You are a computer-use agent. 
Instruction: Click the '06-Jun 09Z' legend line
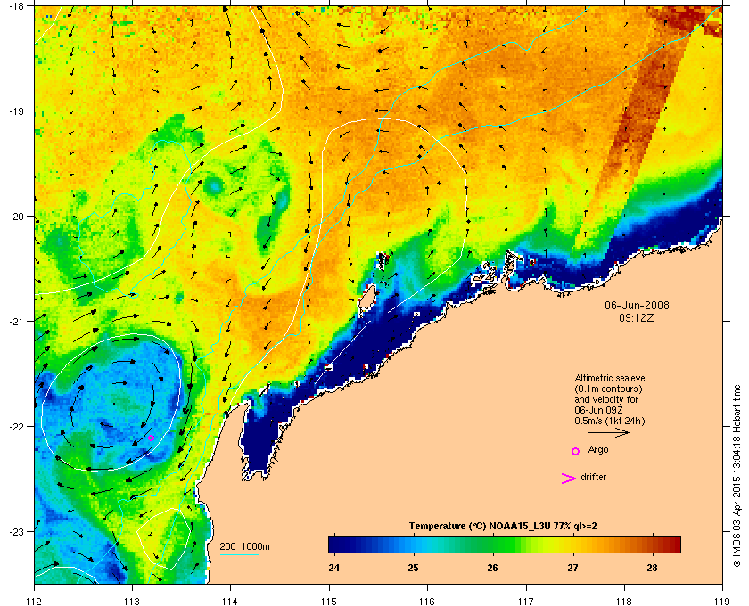tap(598, 410)
